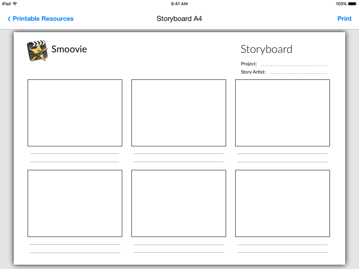Tap the Smoovie text label
Image resolution: width=359 pixels, height=269 pixels.
click(69, 49)
